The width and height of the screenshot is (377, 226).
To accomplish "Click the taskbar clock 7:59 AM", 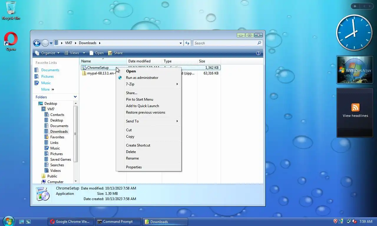I will pyautogui.click(x=366, y=222).
